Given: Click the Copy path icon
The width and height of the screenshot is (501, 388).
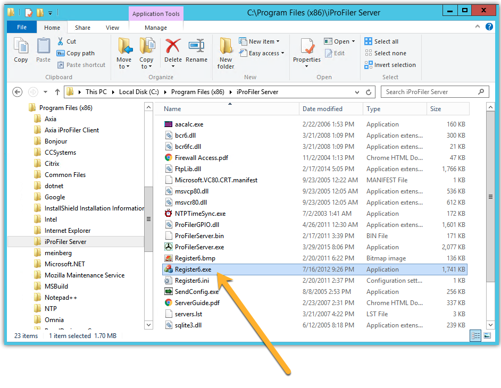Looking at the screenshot, I should tap(61, 53).
